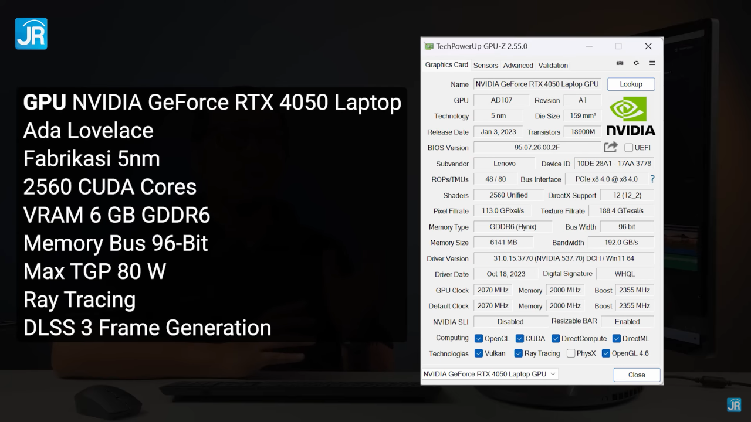Viewport: 751px width, 422px height.
Task: Open the hamburger menu icon in GPU-Z
Action: pos(652,63)
